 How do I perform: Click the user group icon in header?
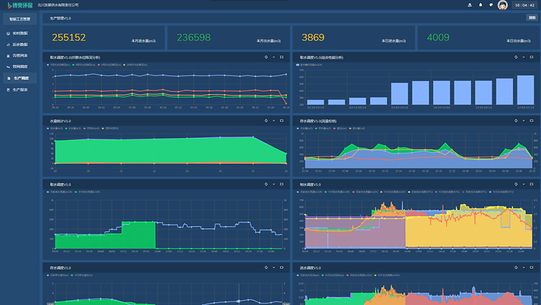coord(469,5)
